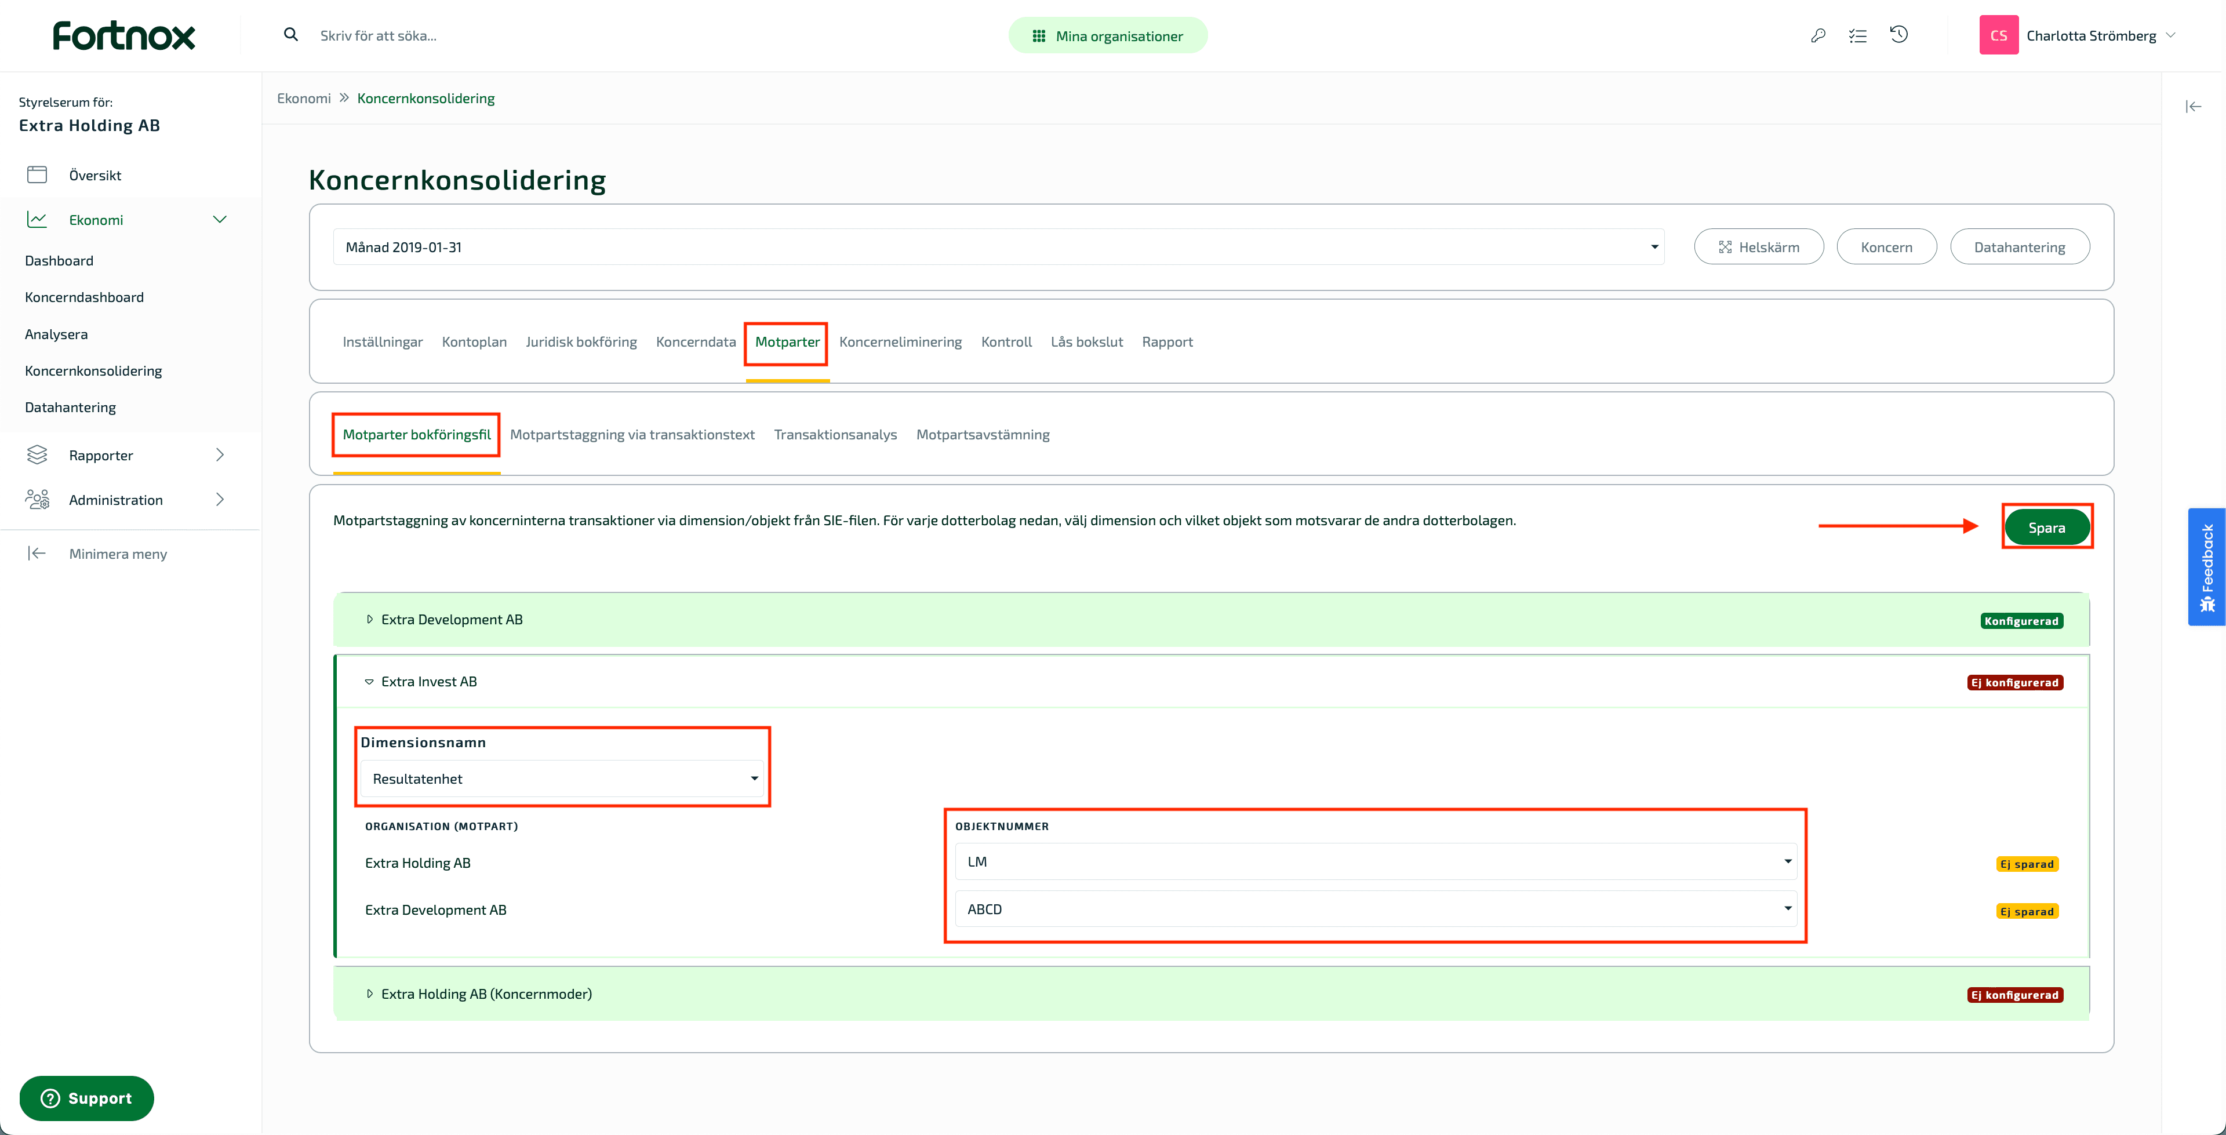Switch to the Lås bokslut tab
This screenshot has height=1135, width=2226.
(x=1086, y=341)
